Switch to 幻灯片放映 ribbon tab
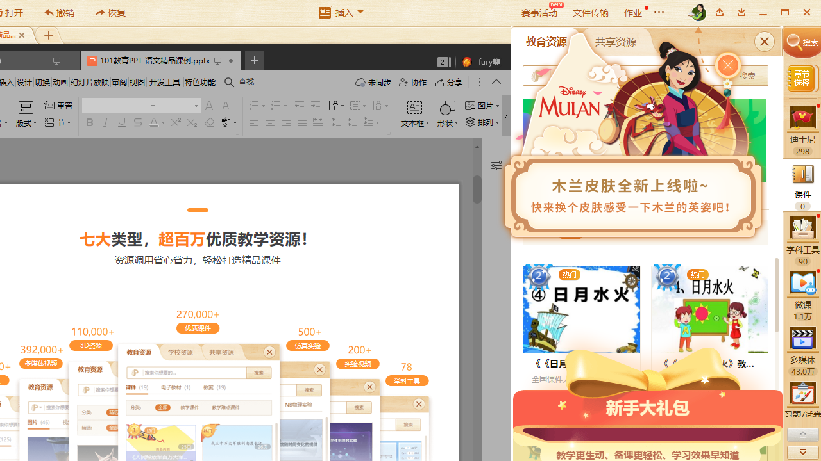The height and width of the screenshot is (461, 821). click(x=90, y=82)
